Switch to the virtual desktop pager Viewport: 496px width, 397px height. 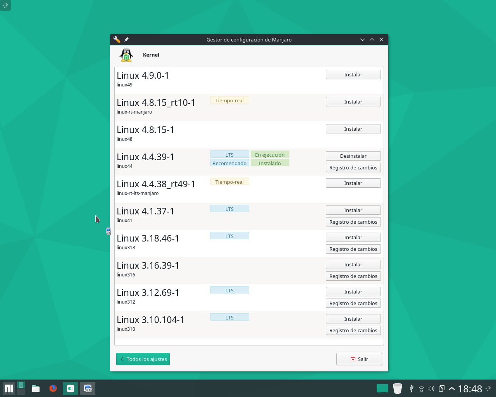tap(21, 388)
